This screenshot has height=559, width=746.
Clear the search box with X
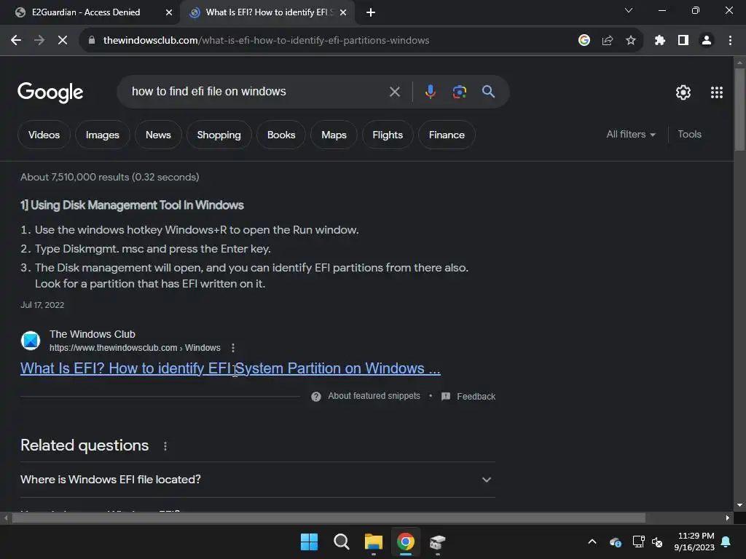coord(394,92)
